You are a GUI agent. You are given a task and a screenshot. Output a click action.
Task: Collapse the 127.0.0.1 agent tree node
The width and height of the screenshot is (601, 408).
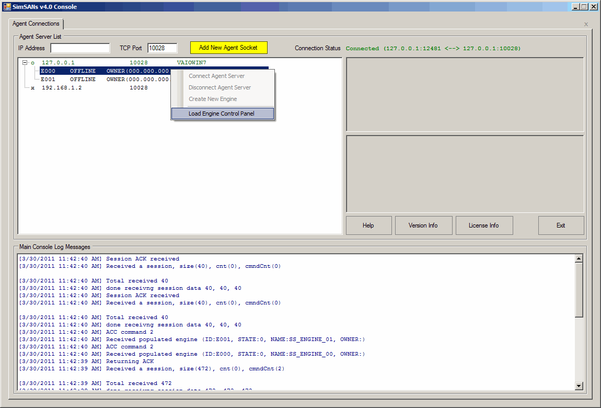click(25, 62)
